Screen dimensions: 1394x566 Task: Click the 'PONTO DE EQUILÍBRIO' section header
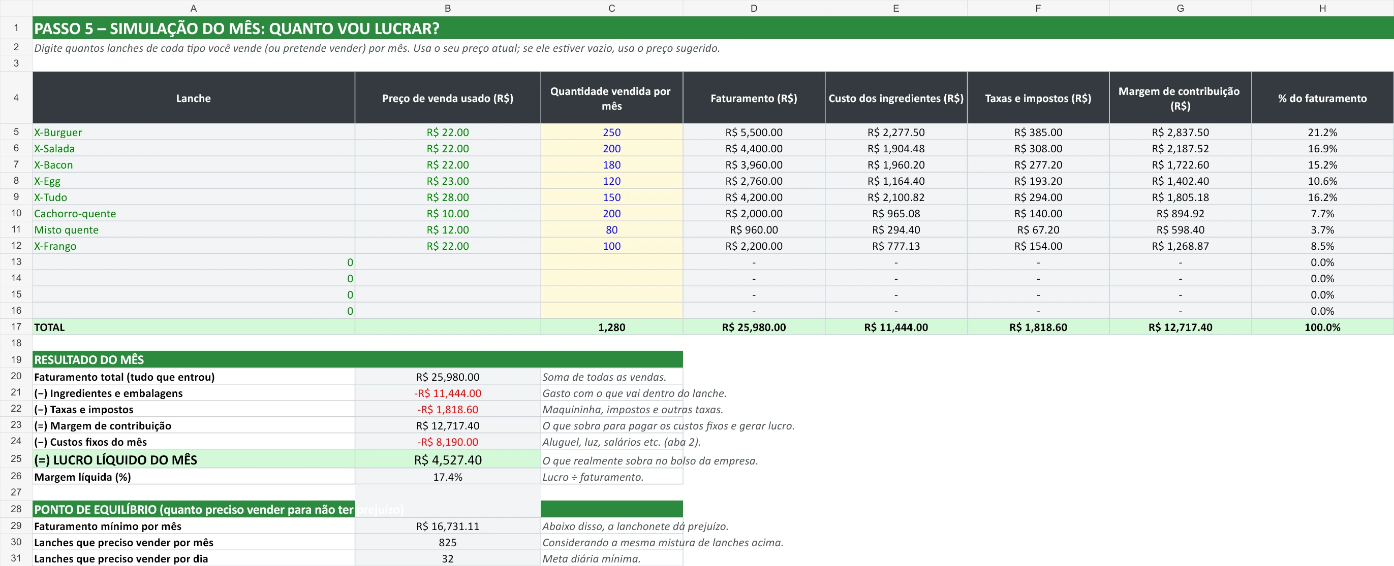tap(193, 509)
